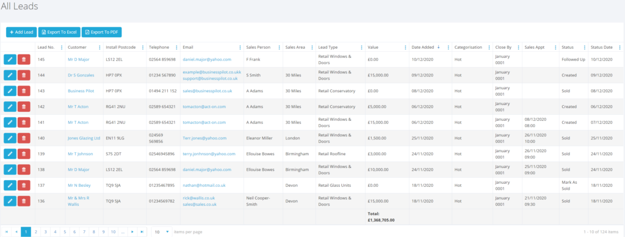Image resolution: width=625 pixels, height=237 pixels.
Task: Open Lead No. column options menu
Action: (x=62, y=48)
